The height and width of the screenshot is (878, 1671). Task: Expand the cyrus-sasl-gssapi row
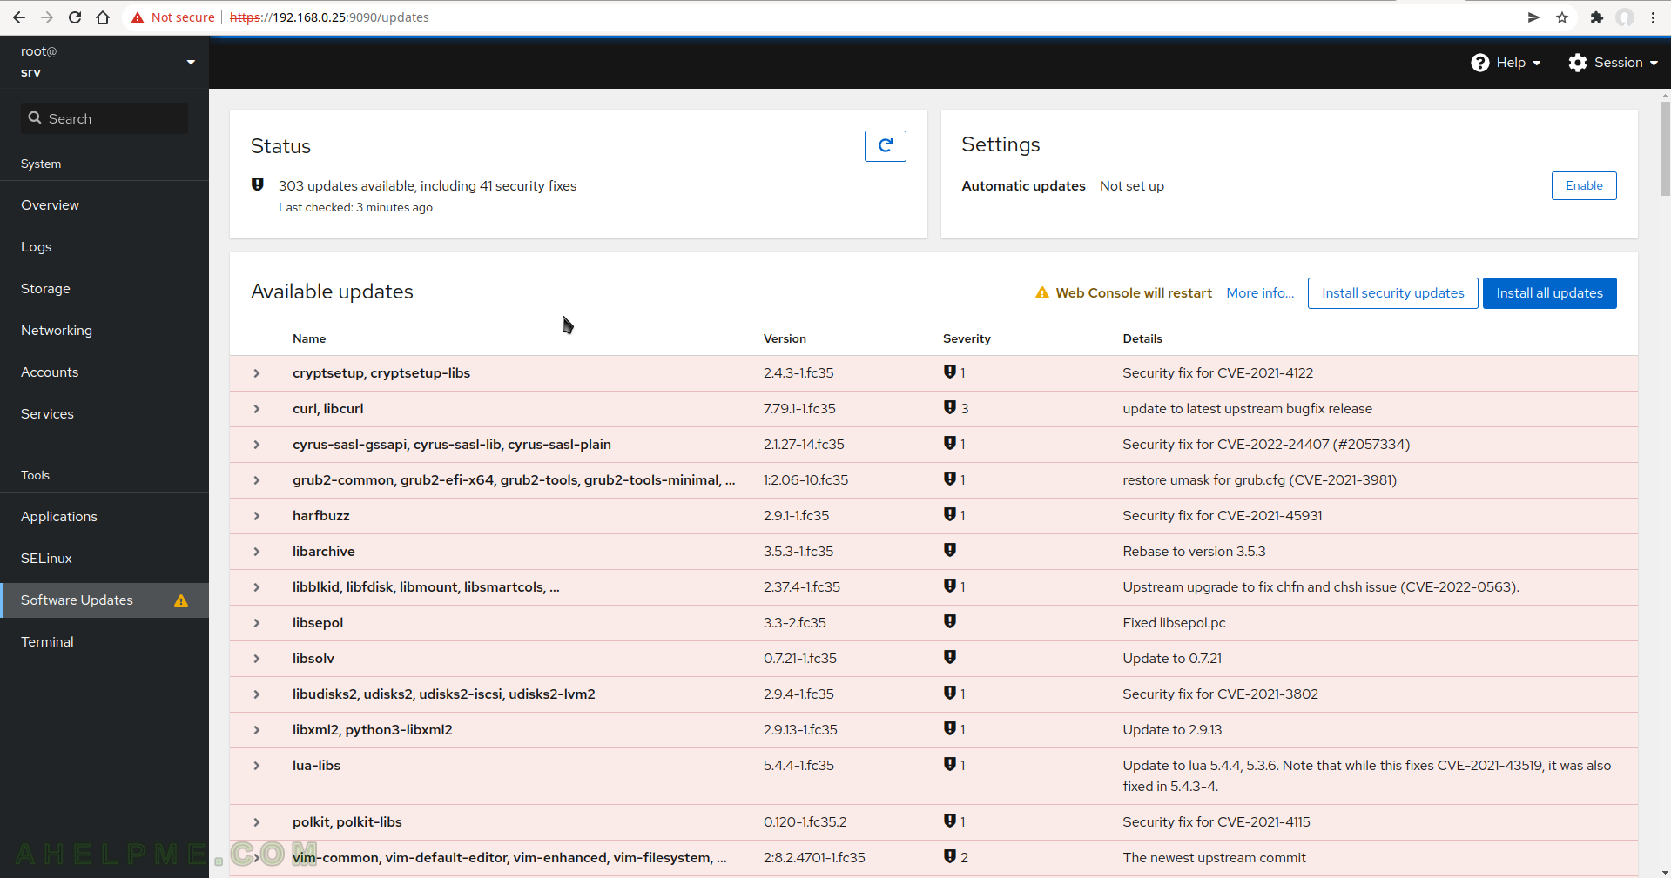coord(257,445)
